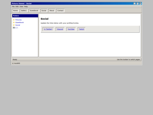153x115 pixels.
Task: Open the Pictures folder link
Action: [18, 20]
